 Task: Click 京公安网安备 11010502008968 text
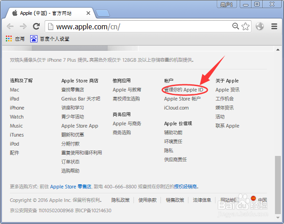pos(41,210)
